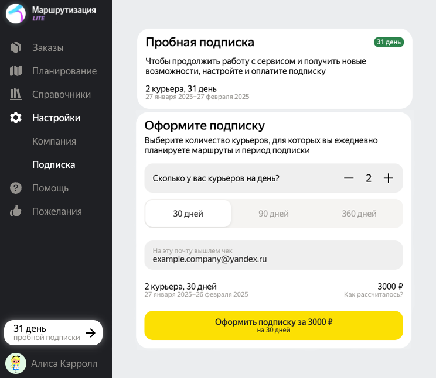
Task: Open the Компания settings submenu item
Action: (54, 141)
